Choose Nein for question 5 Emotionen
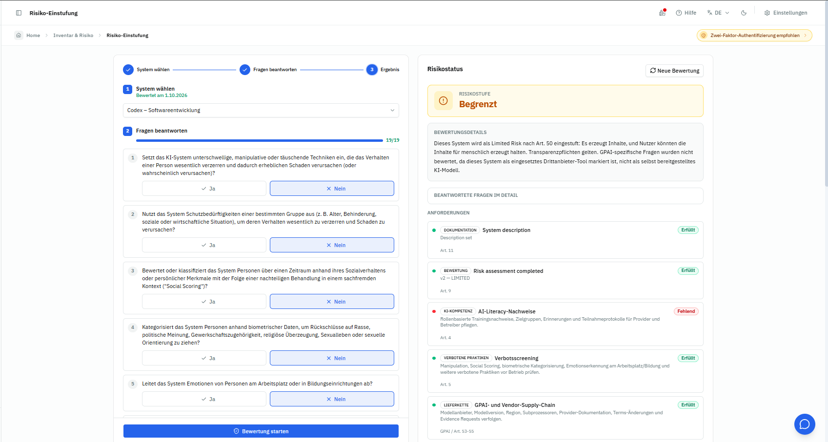The image size is (828, 442). (x=332, y=399)
